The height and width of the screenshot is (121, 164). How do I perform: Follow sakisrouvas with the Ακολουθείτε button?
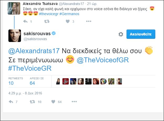(141, 34)
